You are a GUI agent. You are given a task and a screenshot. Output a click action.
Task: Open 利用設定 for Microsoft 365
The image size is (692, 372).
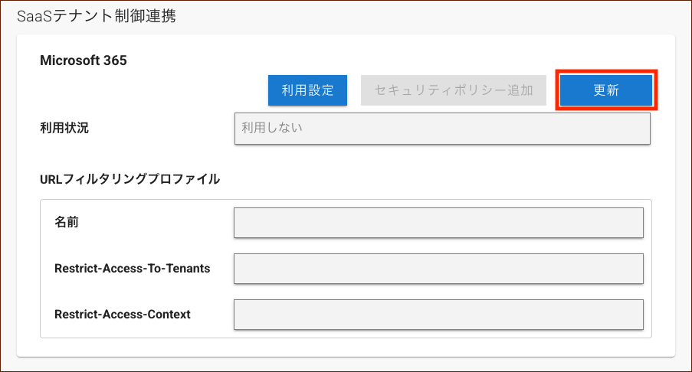(x=307, y=90)
